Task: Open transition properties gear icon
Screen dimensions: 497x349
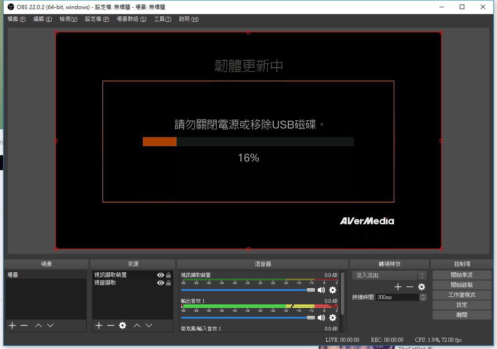Action: pyautogui.click(x=422, y=287)
